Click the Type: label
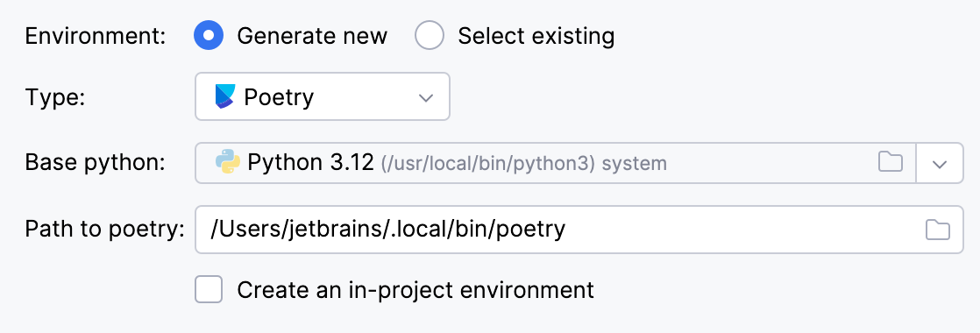The image size is (980, 333). click(x=55, y=97)
